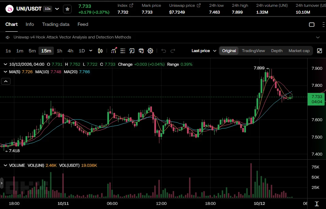Open the Info tab
Viewport: 326px width, 209px height.
[30, 24]
